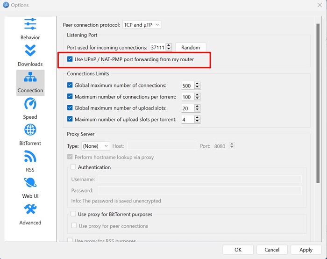The image size is (327, 259).
Task: Open the Advanced tools icon
Action: [x=30, y=209]
